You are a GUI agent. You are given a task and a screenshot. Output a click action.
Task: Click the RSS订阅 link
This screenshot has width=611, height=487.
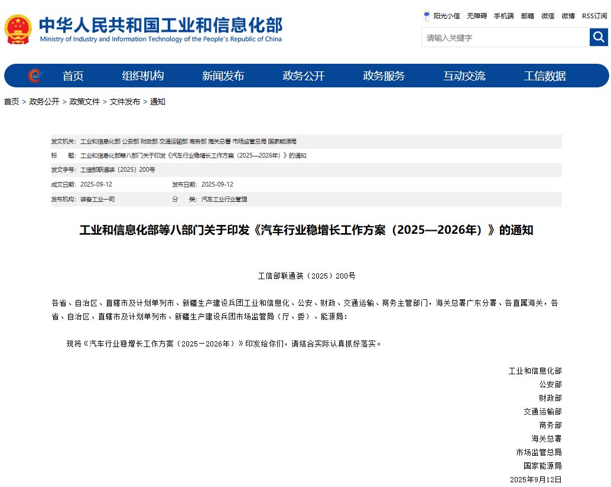click(x=594, y=16)
